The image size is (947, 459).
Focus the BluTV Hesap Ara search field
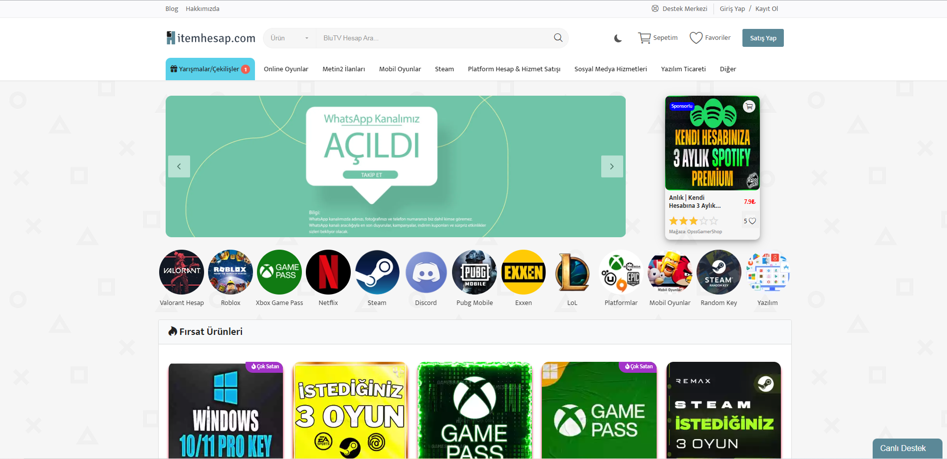[434, 38]
